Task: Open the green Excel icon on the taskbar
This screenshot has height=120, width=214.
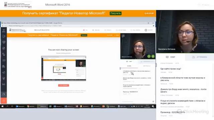Action: 50,106
